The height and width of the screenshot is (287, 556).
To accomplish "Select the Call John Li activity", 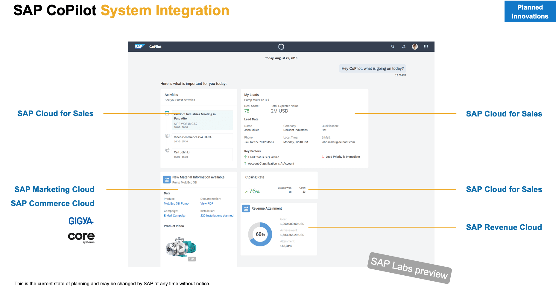I will click(x=202, y=154).
